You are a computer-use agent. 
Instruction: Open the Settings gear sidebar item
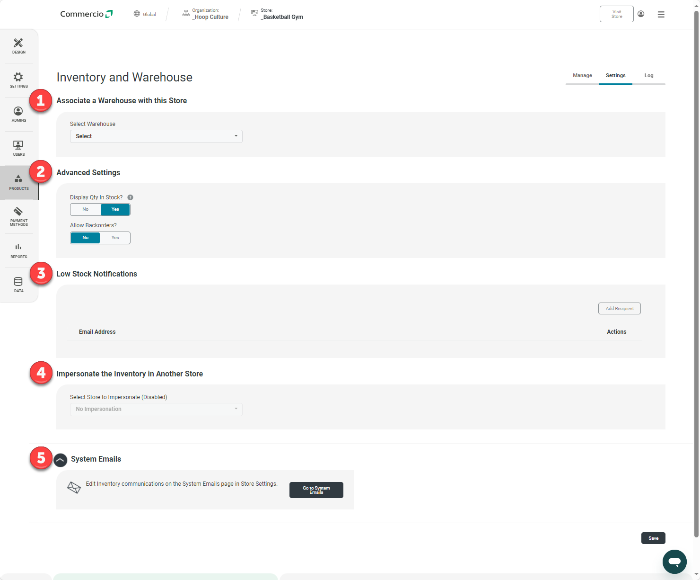(x=19, y=80)
